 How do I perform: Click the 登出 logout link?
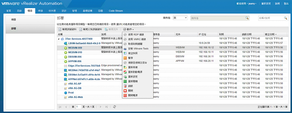coord(286,4)
